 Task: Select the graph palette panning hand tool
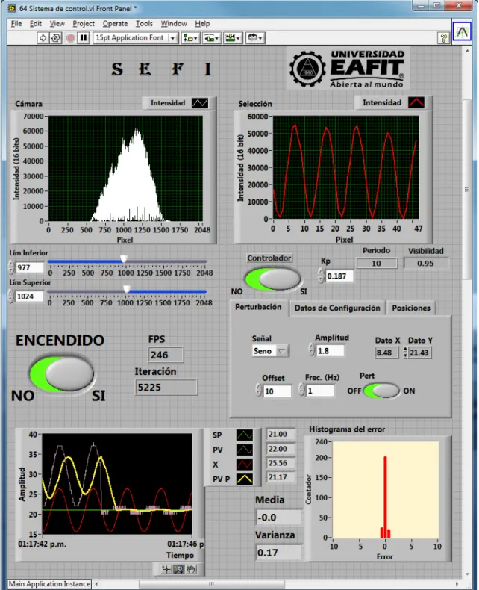[191, 569]
